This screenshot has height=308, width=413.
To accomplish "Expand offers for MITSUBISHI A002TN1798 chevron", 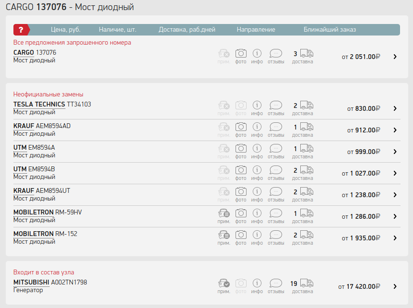I will point(395,287).
